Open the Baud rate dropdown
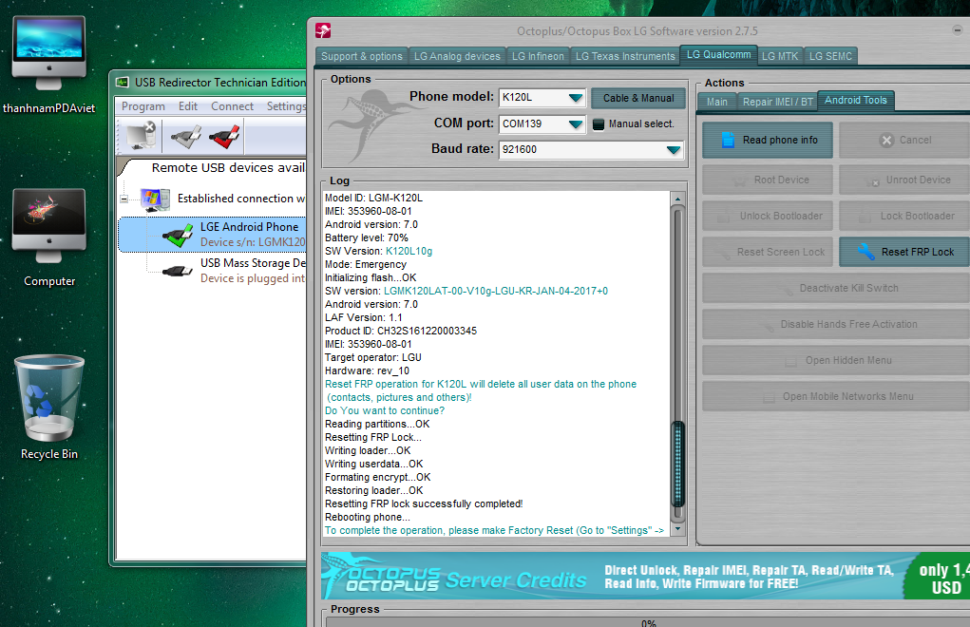 pyautogui.click(x=673, y=150)
